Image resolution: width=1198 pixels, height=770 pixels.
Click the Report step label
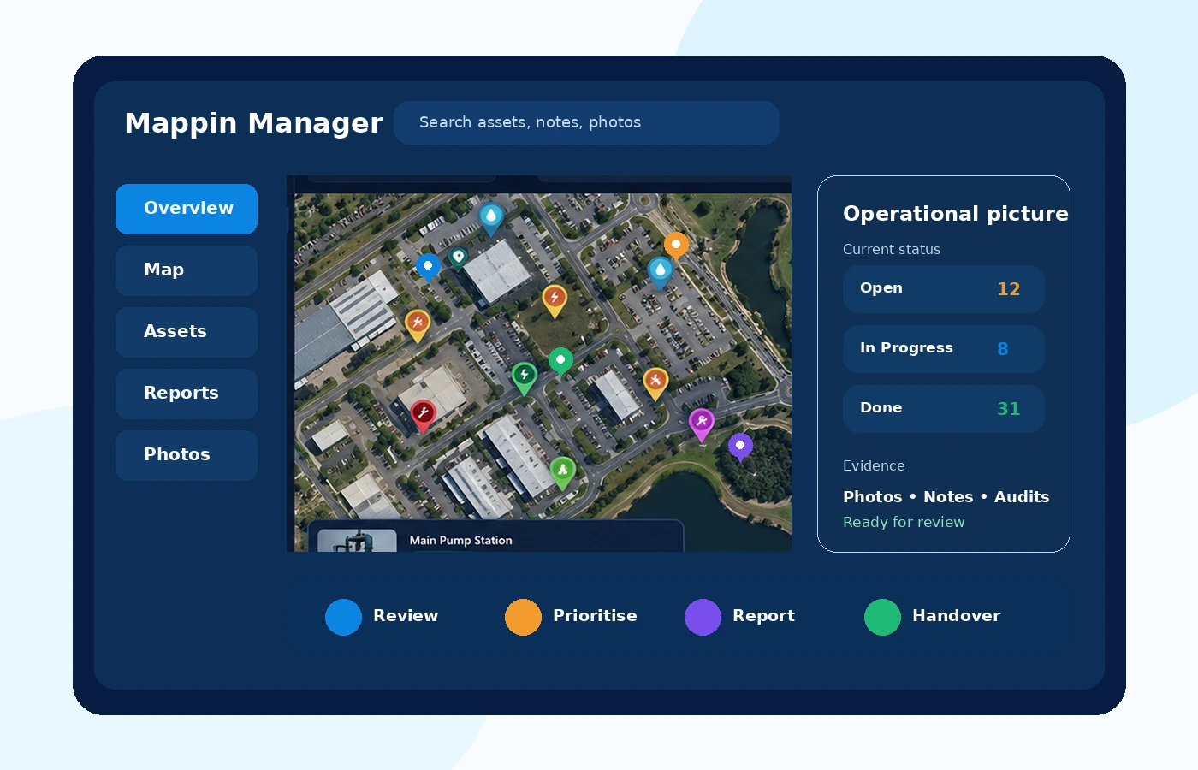tap(763, 616)
